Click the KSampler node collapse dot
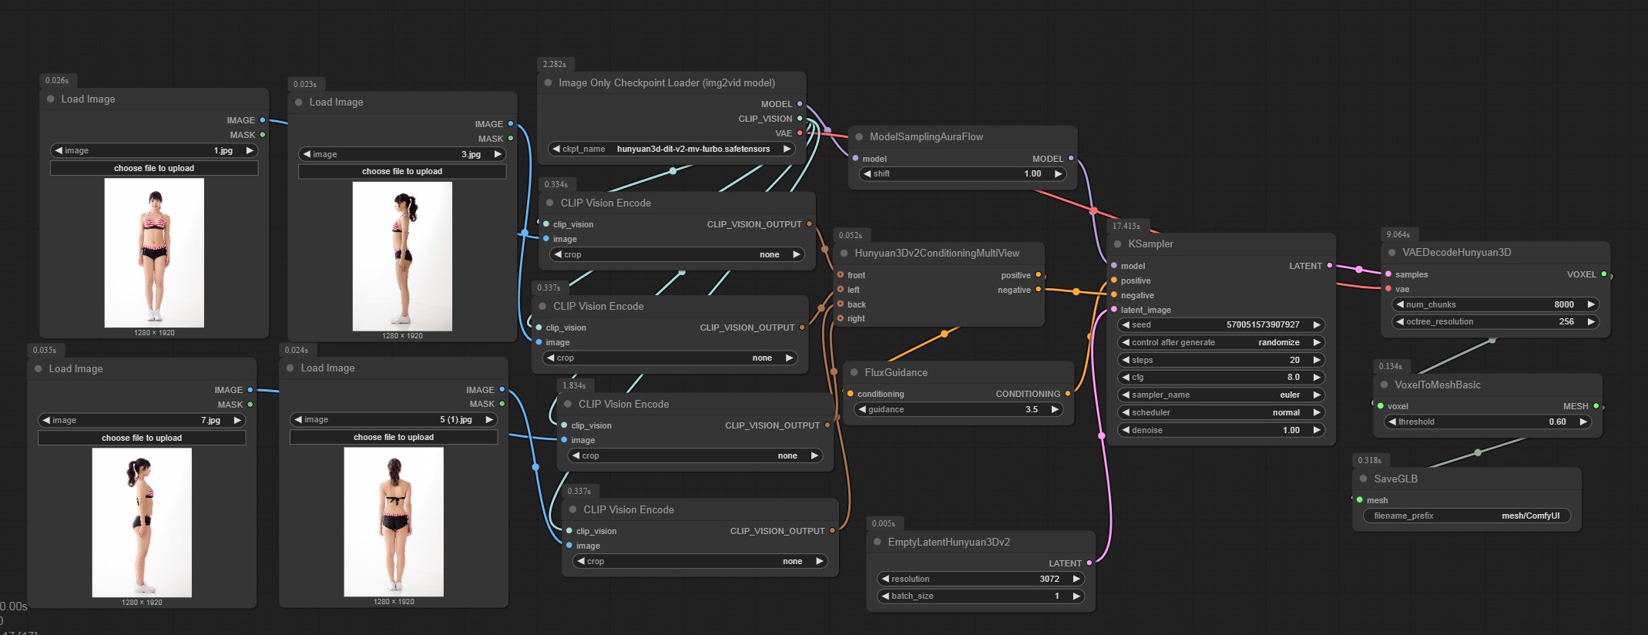The image size is (1648, 635). click(1117, 244)
